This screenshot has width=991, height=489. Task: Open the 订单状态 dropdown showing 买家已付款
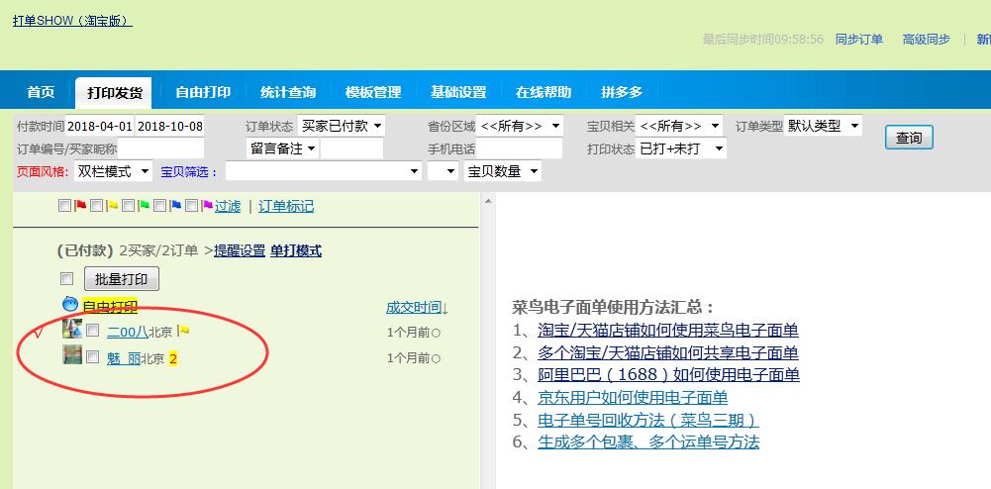pyautogui.click(x=342, y=126)
